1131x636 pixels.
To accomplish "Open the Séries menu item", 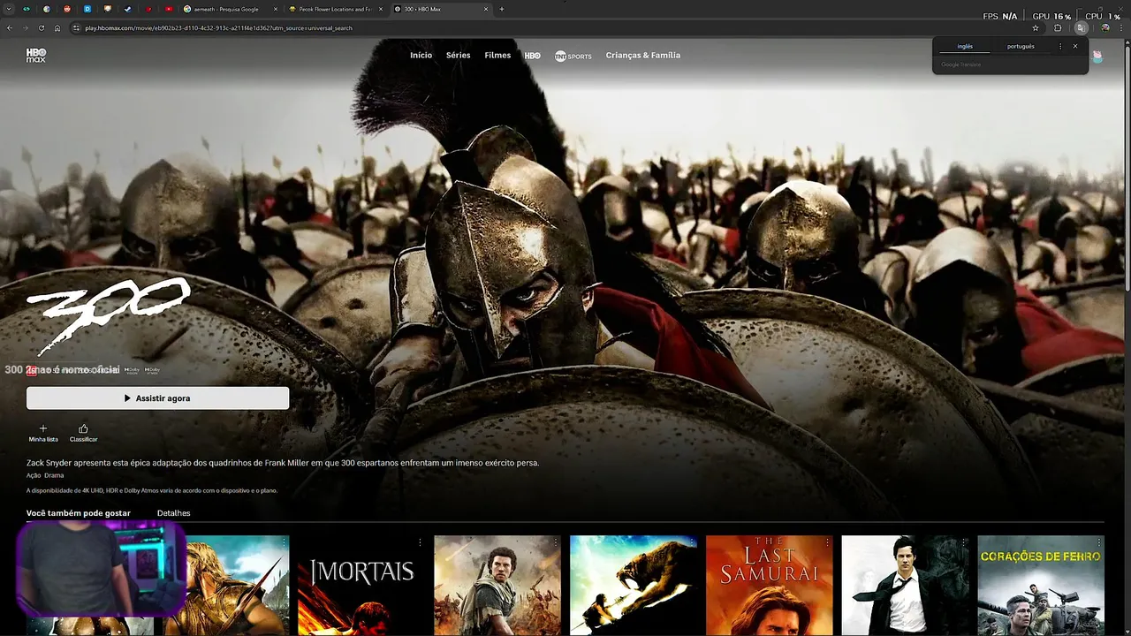I will (459, 56).
